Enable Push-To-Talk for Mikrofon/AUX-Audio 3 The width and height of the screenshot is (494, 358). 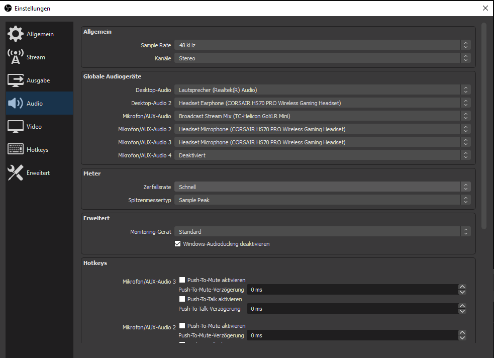pos(182,299)
